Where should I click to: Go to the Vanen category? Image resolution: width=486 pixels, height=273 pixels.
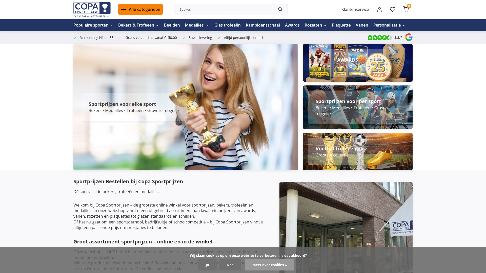(362, 25)
